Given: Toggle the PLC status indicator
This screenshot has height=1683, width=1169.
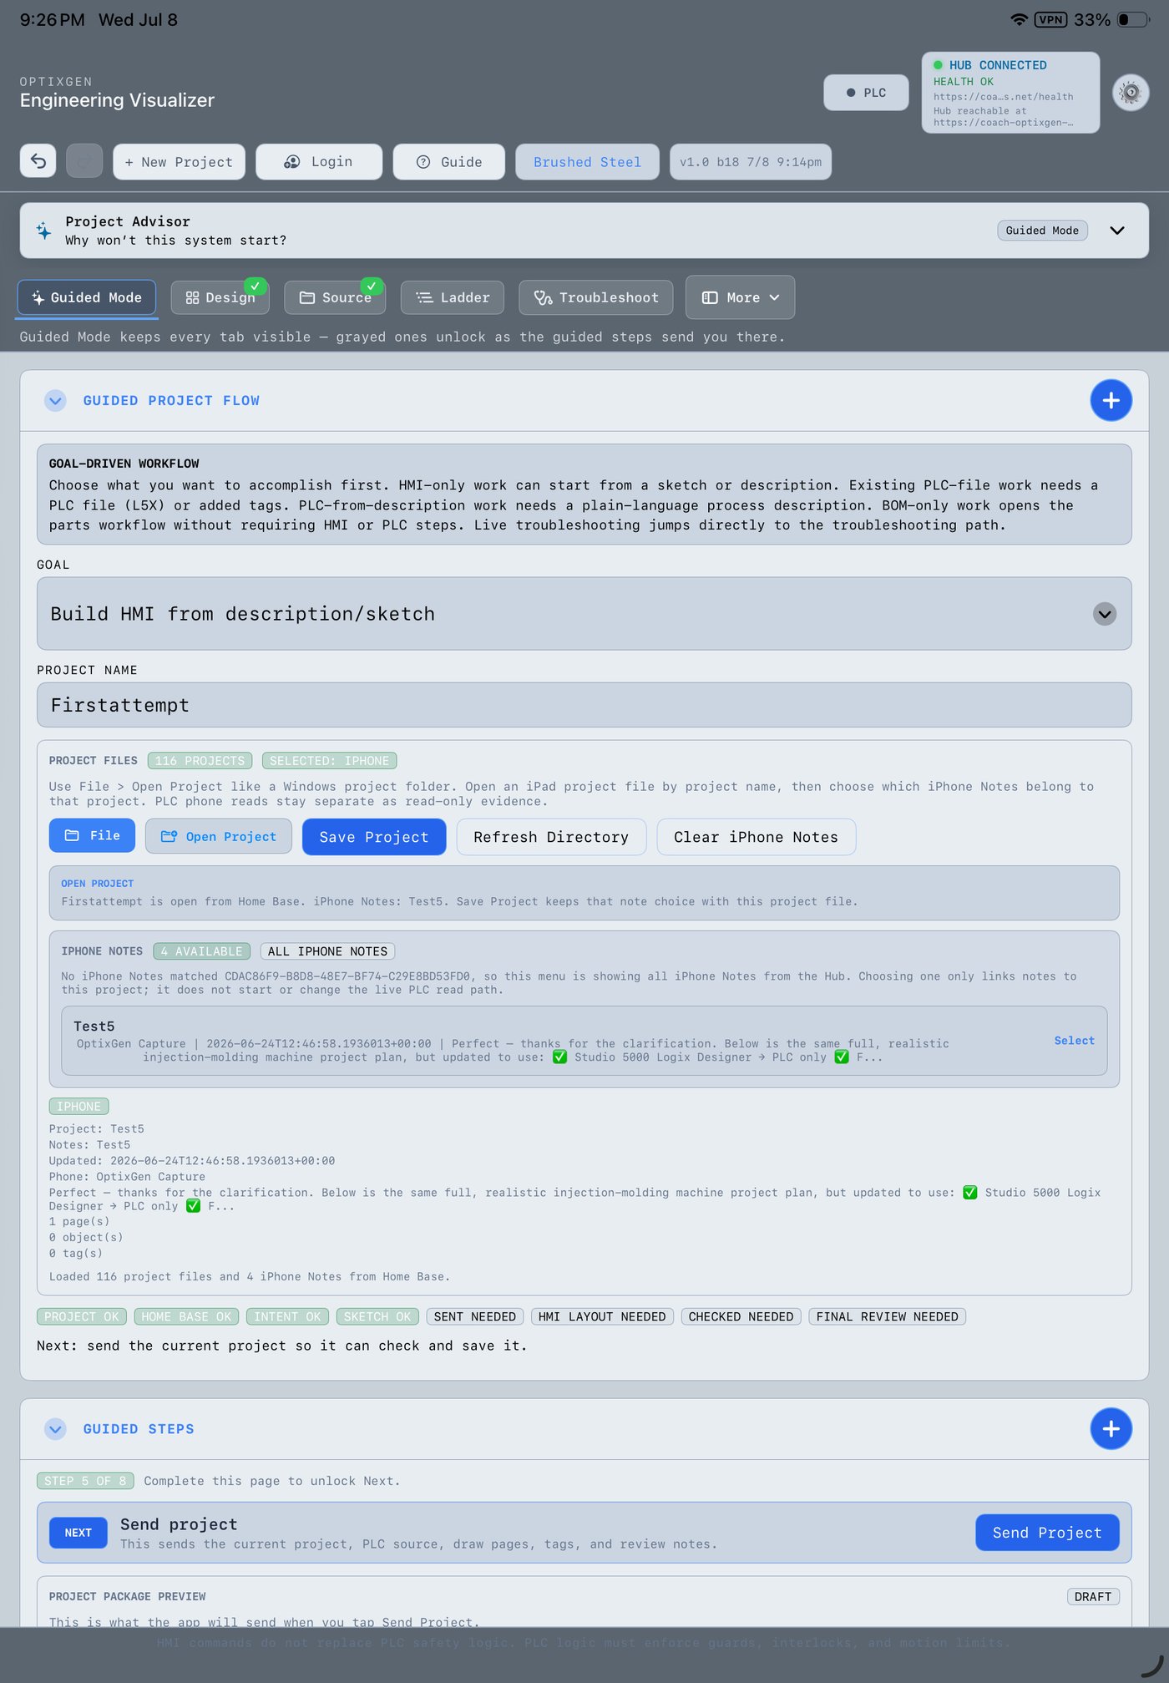Looking at the screenshot, I should pos(866,93).
